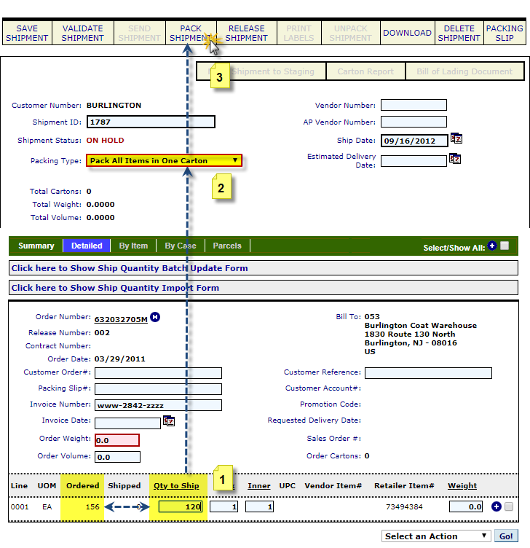The height and width of the screenshot is (548, 530).
Task: Switch to the By Item tab
Action: tap(133, 246)
